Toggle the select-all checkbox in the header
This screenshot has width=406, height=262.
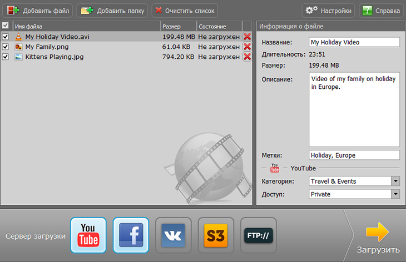[6, 26]
